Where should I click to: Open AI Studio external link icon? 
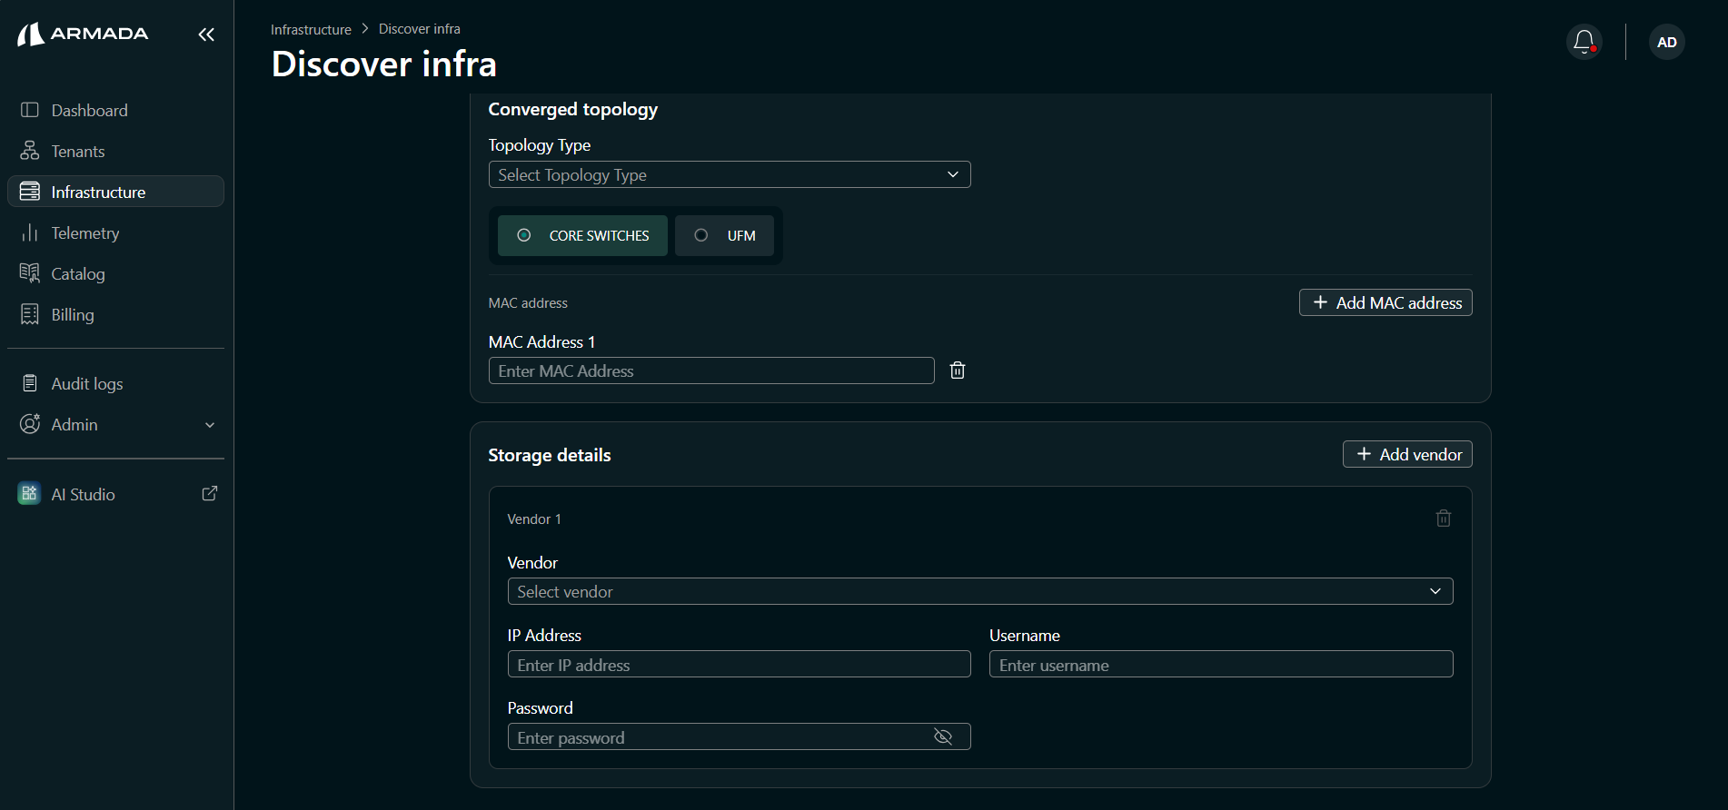tap(209, 493)
